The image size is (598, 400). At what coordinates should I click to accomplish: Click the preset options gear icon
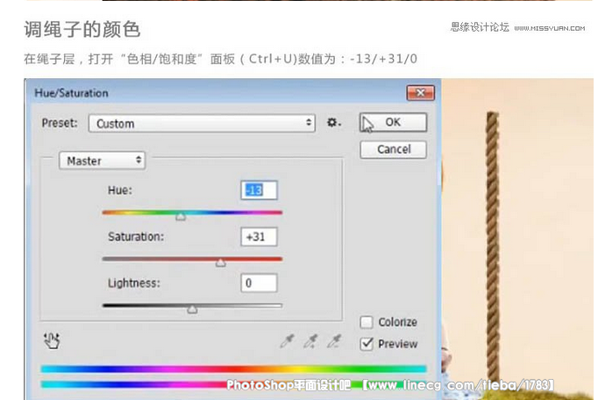pyautogui.click(x=334, y=123)
